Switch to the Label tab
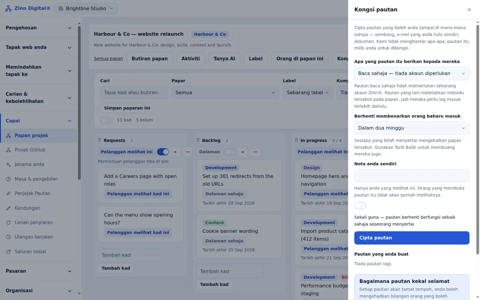The height and width of the screenshot is (300, 480). pyautogui.click(x=256, y=59)
